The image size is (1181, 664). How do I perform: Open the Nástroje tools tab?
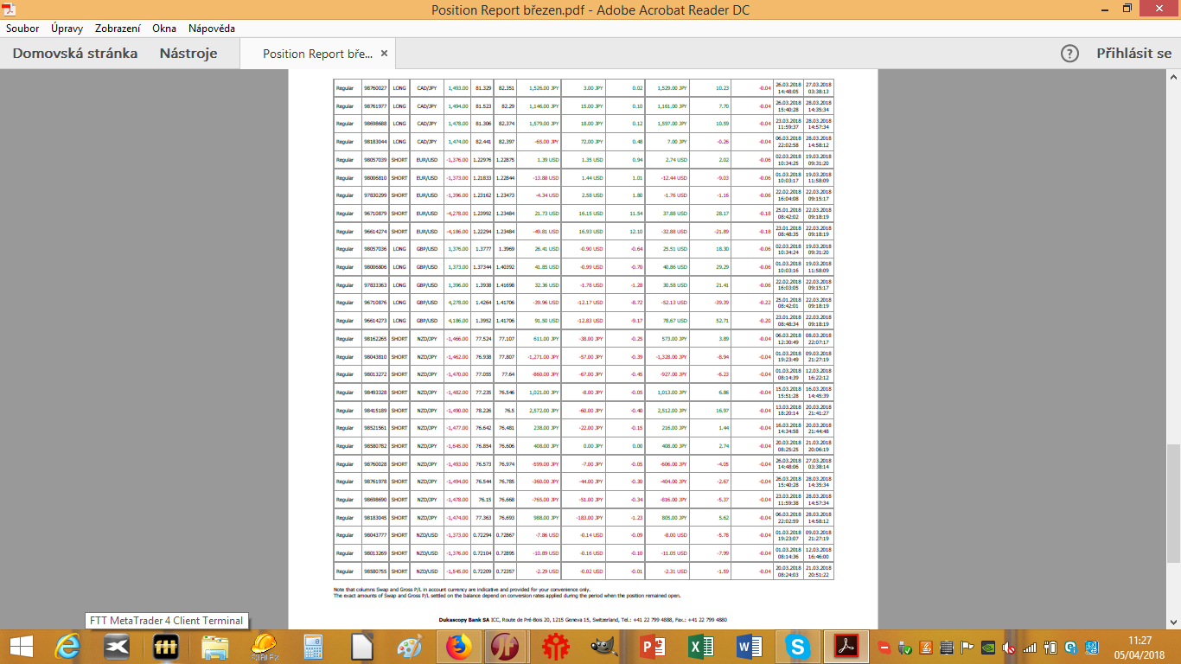(188, 54)
